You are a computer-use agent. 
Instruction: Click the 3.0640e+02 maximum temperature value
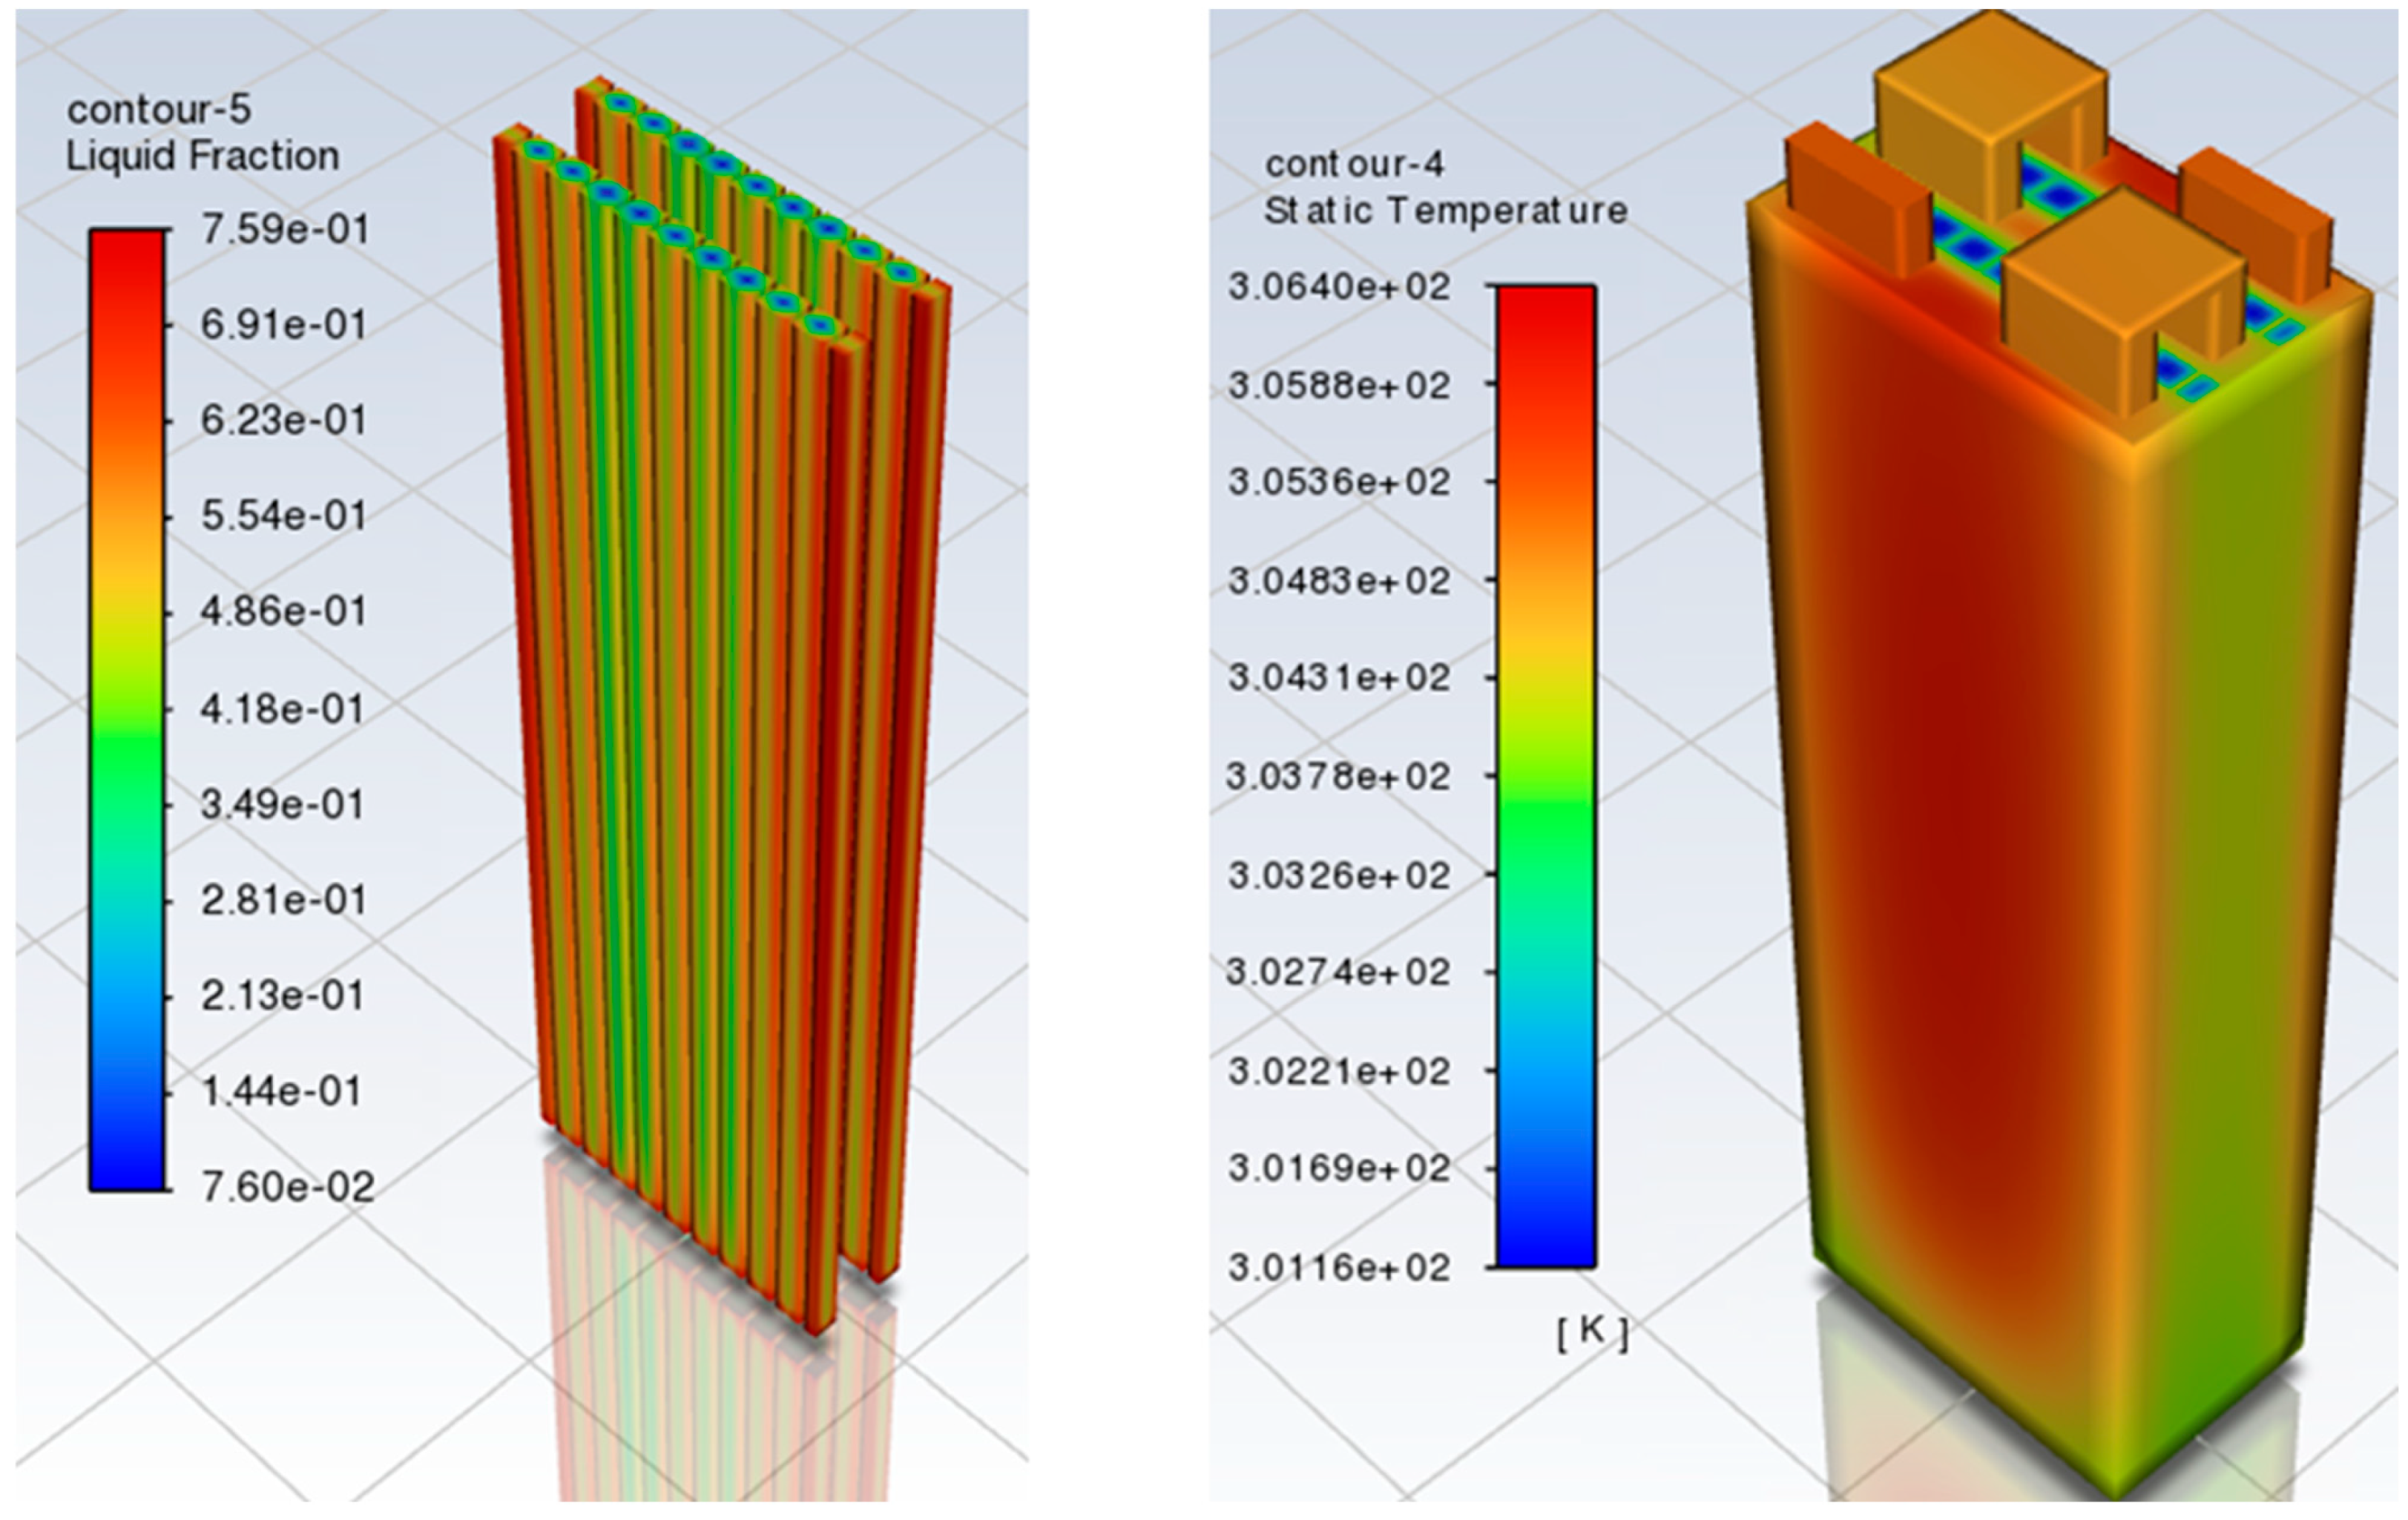tap(1338, 288)
